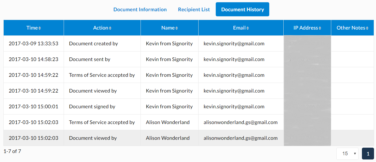Select the Document History tab
This screenshot has width=376, height=162.
(x=242, y=10)
